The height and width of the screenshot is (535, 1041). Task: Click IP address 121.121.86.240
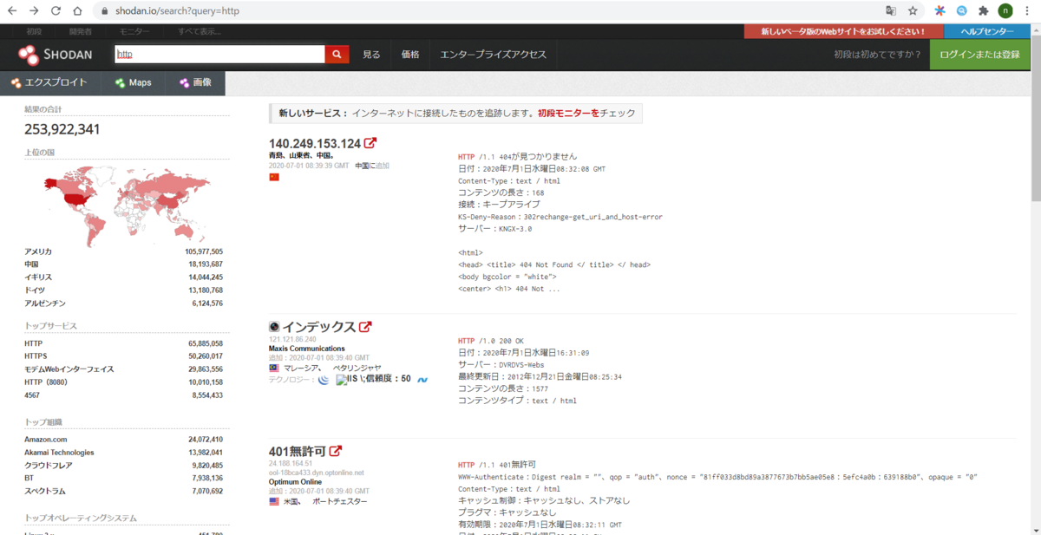[292, 339]
